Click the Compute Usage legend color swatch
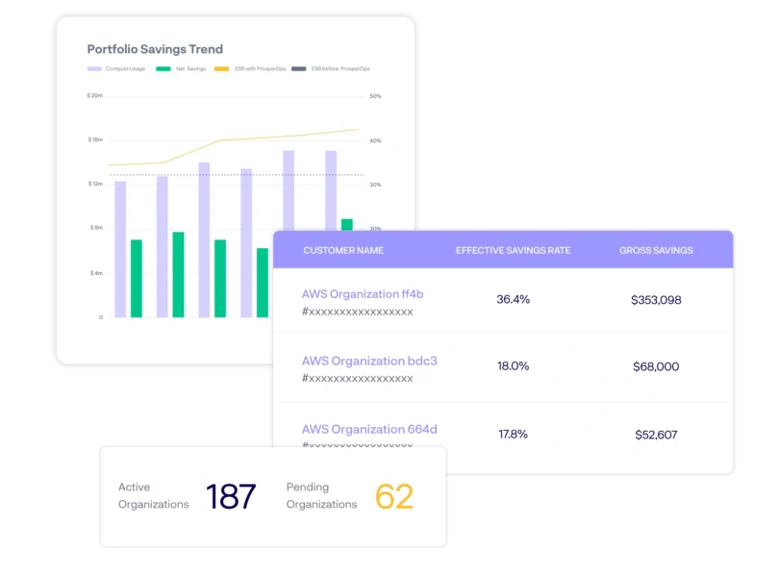This screenshot has height=575, width=779. point(94,69)
